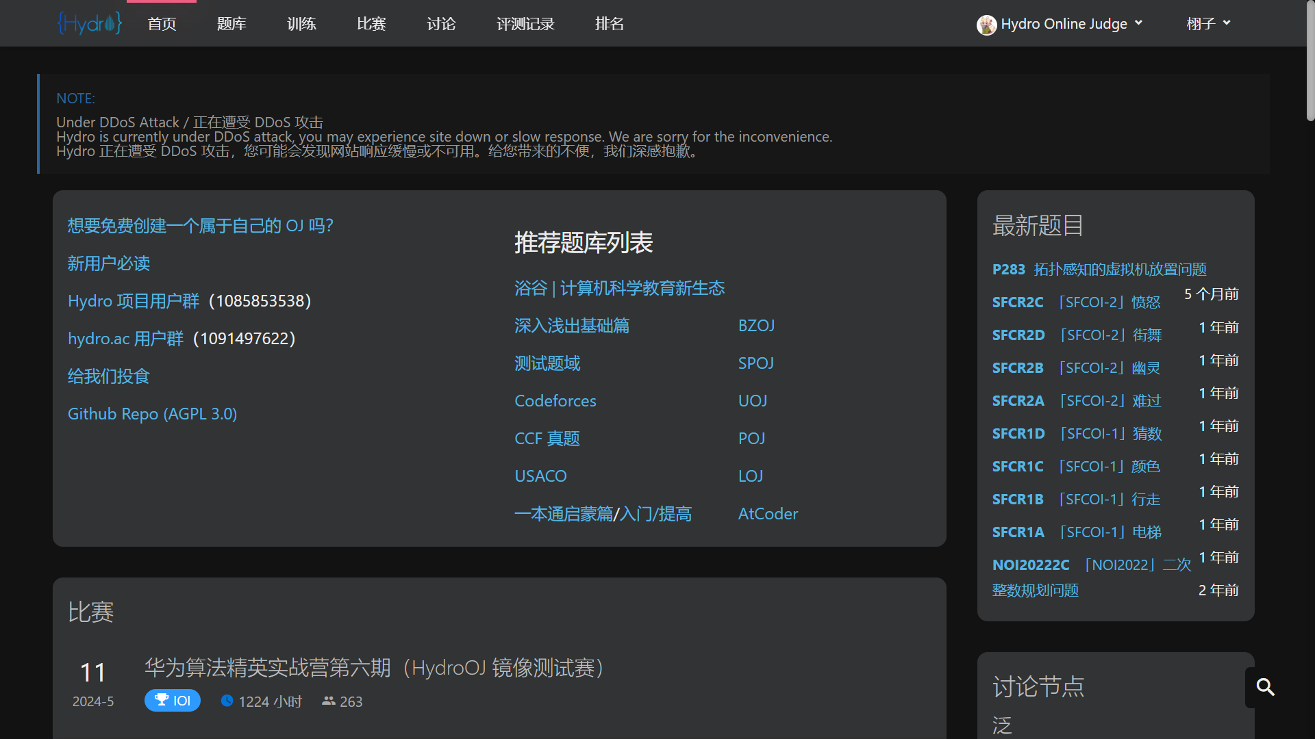1315x739 pixels.
Task: Click the 新用户必读 link
Action: pos(108,263)
